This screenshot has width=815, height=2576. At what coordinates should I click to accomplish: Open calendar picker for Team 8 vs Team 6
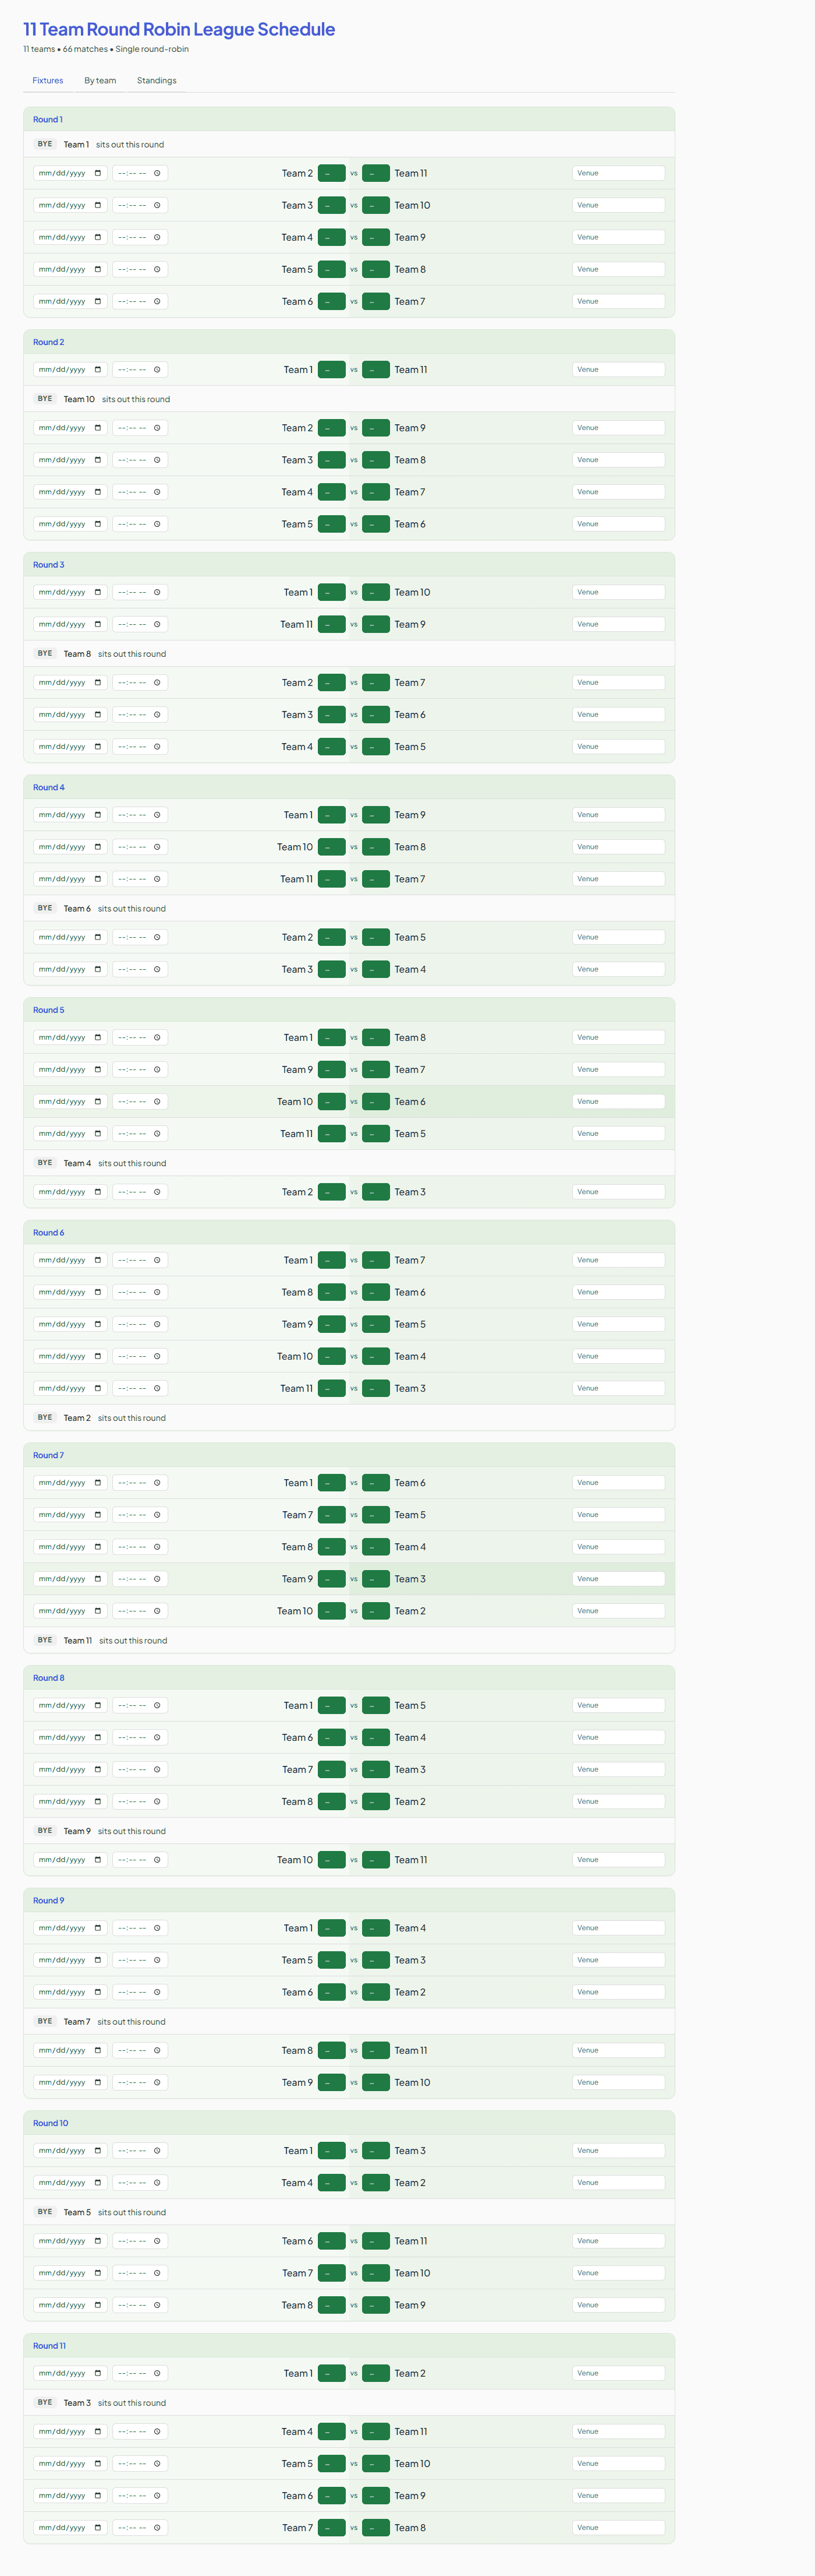pyautogui.click(x=98, y=1292)
